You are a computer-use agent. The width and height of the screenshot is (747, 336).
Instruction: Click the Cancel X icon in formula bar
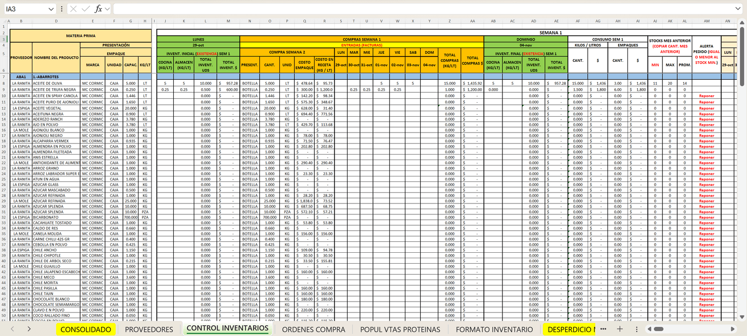pos(73,9)
